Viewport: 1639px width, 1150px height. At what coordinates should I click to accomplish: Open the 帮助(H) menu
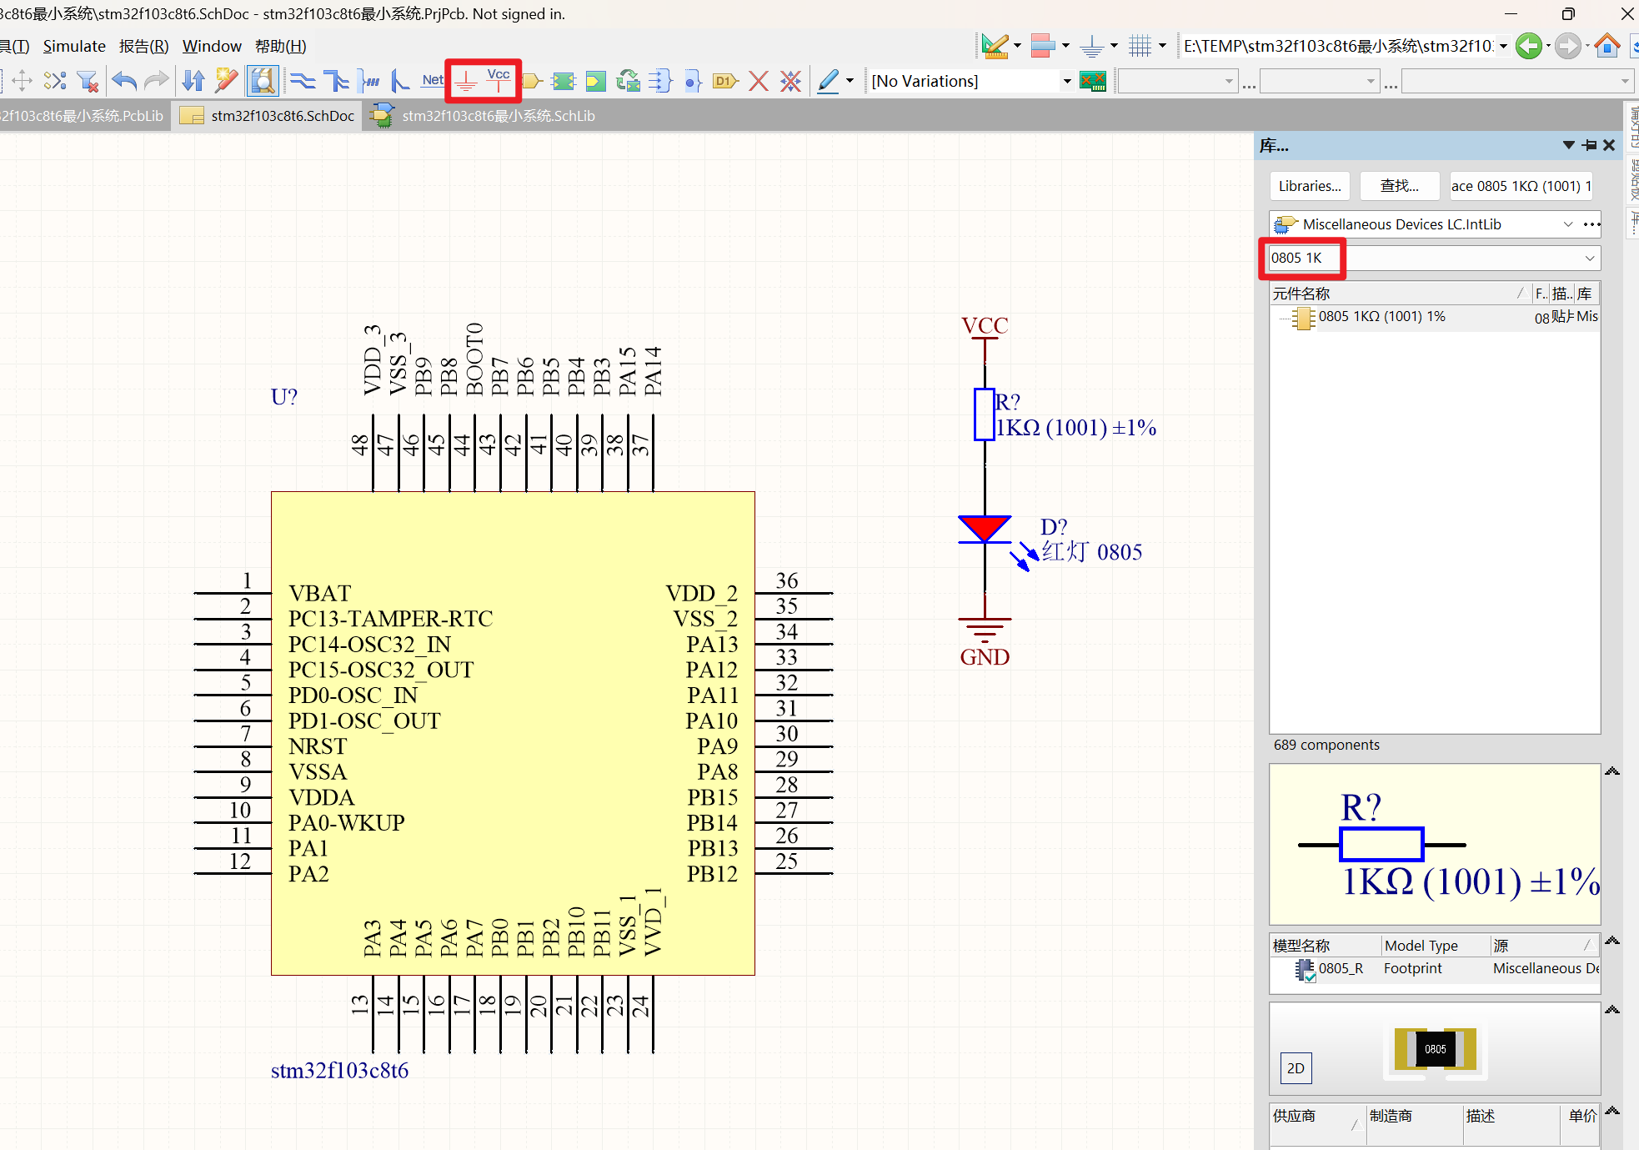(280, 46)
